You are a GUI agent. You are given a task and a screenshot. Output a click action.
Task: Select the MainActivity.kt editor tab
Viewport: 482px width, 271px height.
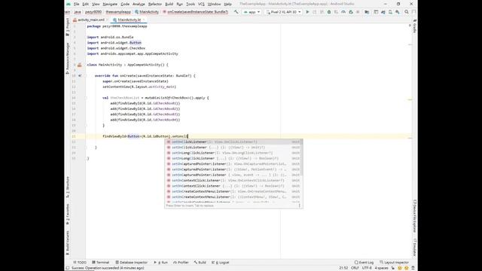129,20
